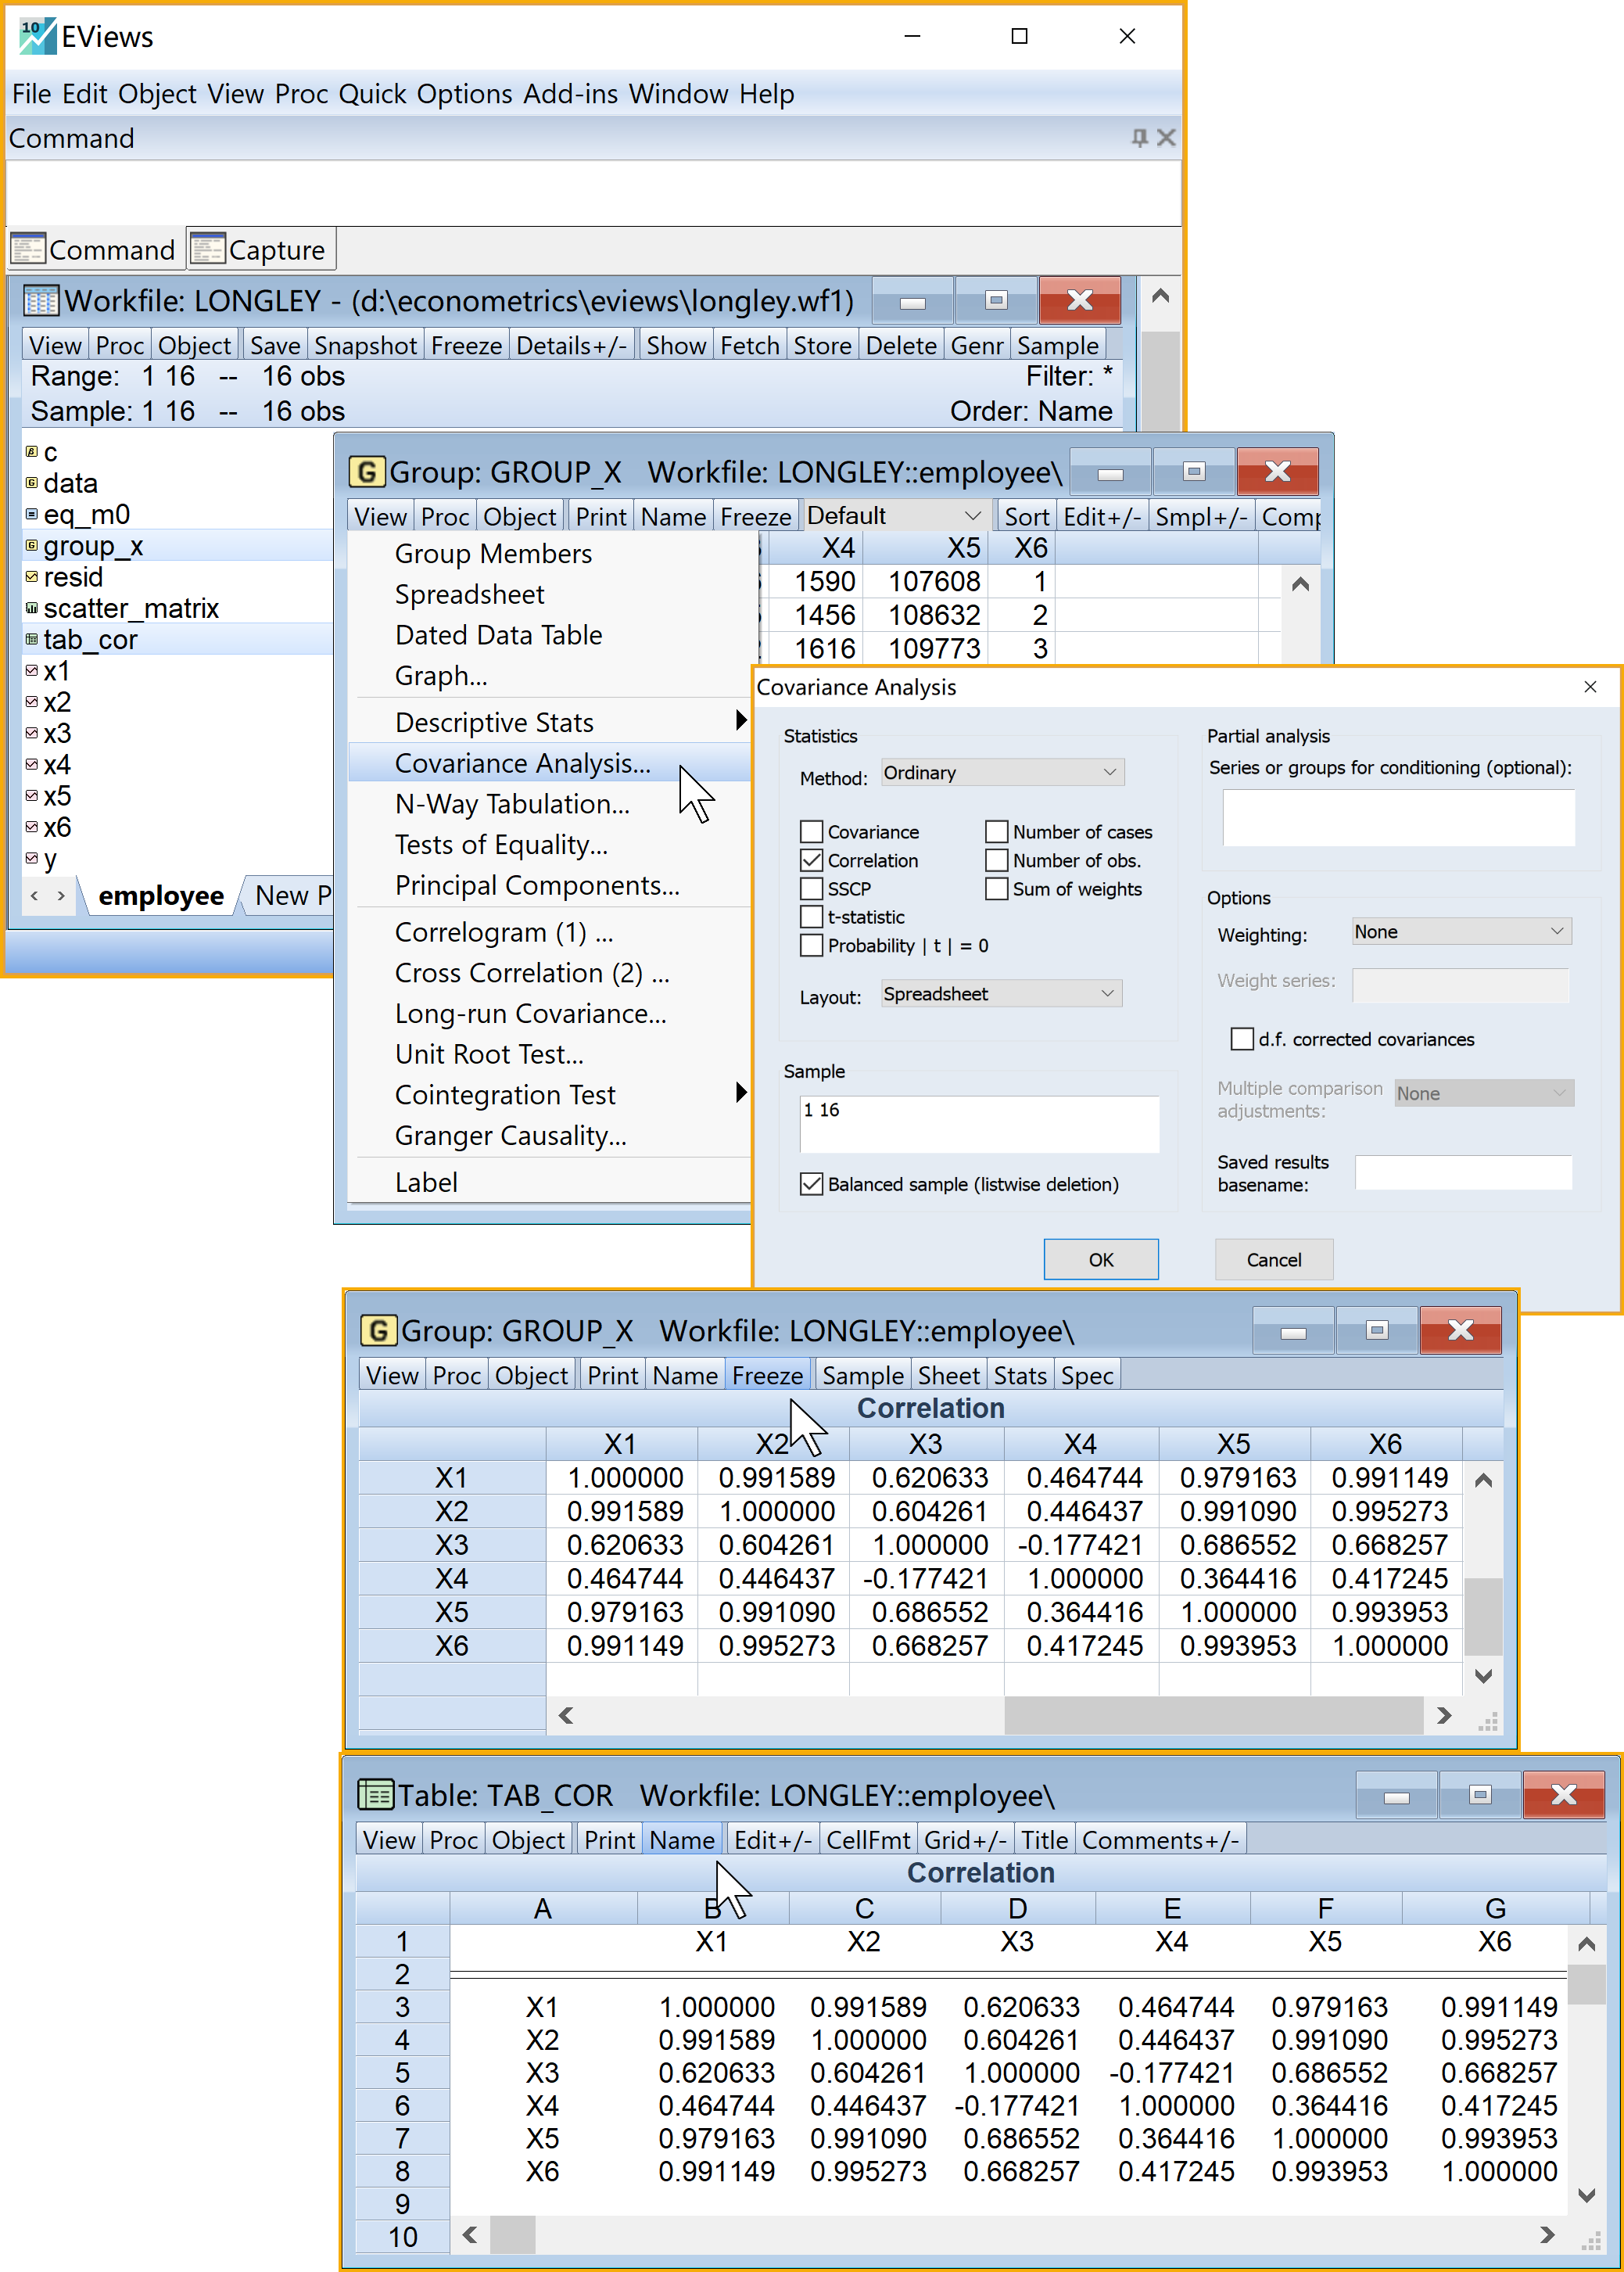1624x2272 pixels.
Task: Click the group_x object icon in workfile
Action: pos(32,546)
